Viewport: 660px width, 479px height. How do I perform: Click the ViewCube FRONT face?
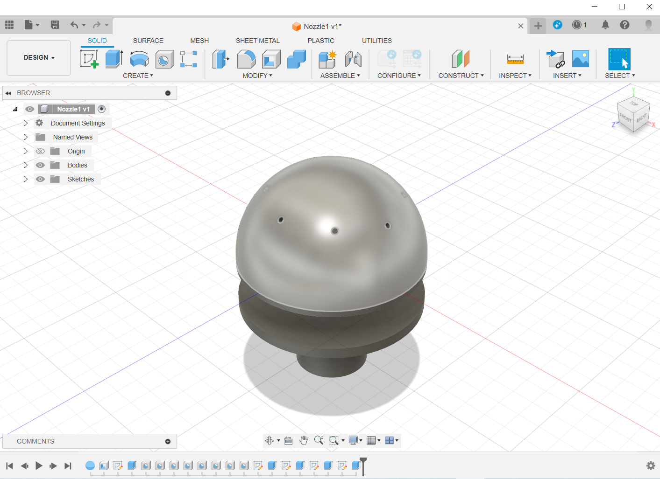click(625, 118)
